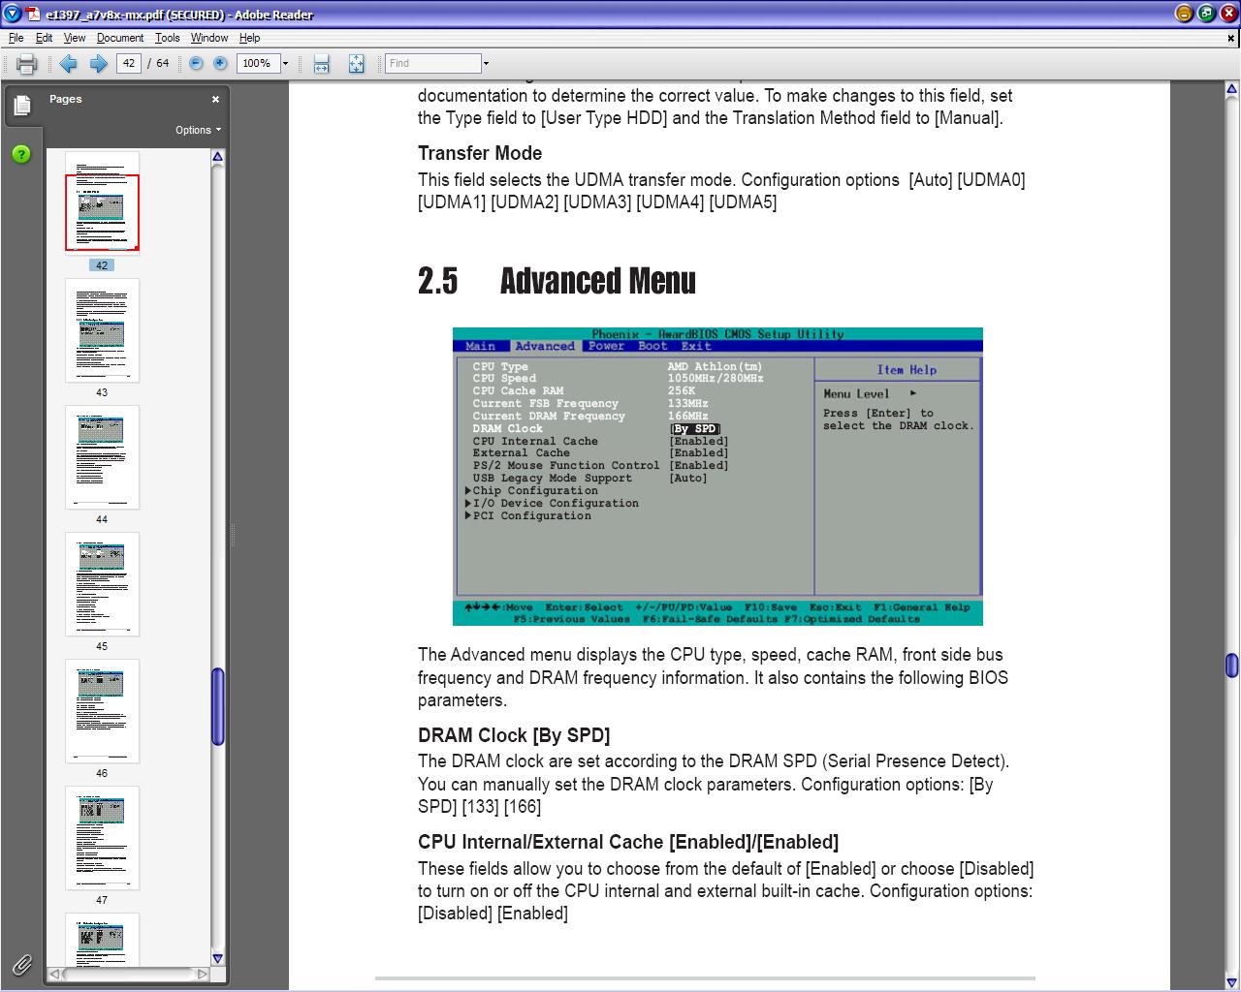Screen dimensions: 1241x992
Task: Click thumbnail panel scroll left arrow
Action: click(x=55, y=974)
